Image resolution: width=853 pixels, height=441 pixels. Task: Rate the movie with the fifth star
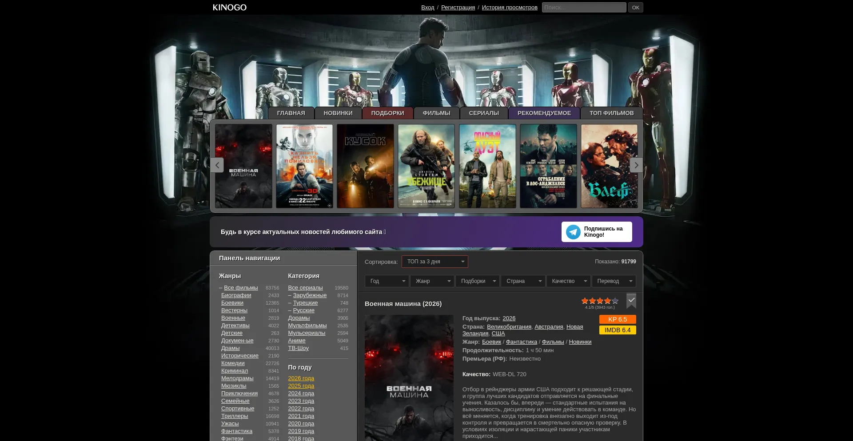point(615,301)
